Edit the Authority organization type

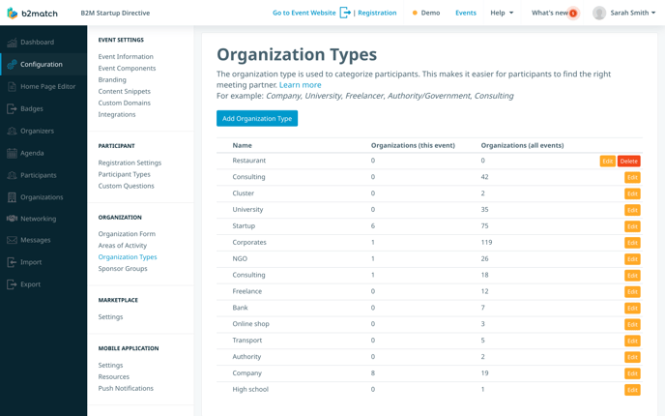click(632, 357)
